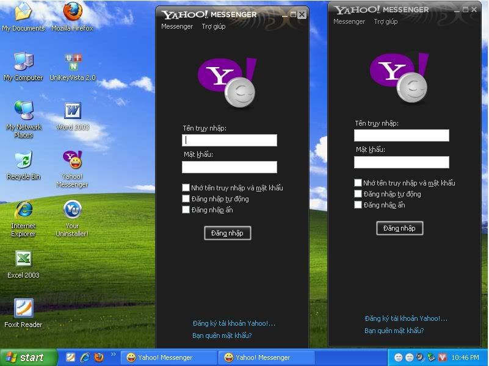Image resolution: width=489 pixels, height=366 pixels.
Task: Maximize the left Yahoo Messenger window
Action: (293, 14)
